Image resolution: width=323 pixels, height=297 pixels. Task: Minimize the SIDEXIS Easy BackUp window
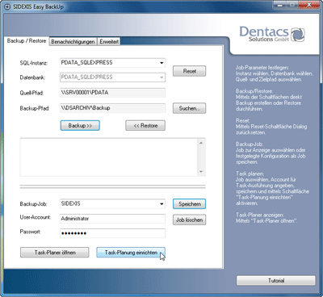tap(280, 5)
